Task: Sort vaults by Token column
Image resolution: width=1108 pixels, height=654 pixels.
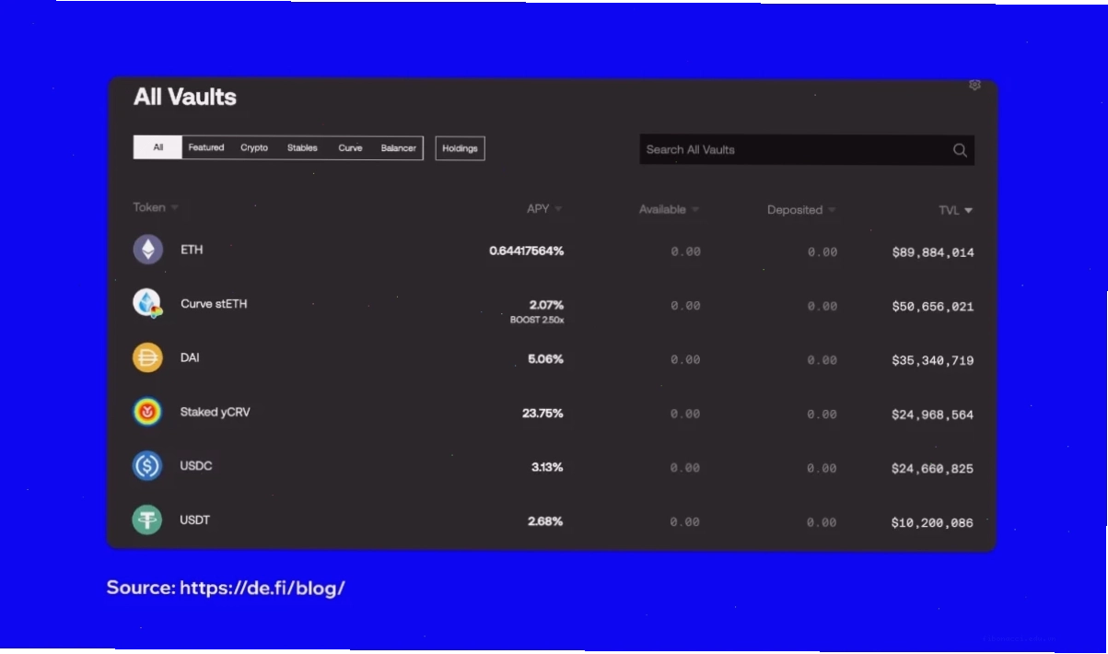Action: tap(156, 207)
